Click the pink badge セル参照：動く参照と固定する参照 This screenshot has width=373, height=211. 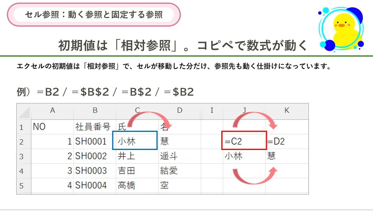tap(94, 15)
